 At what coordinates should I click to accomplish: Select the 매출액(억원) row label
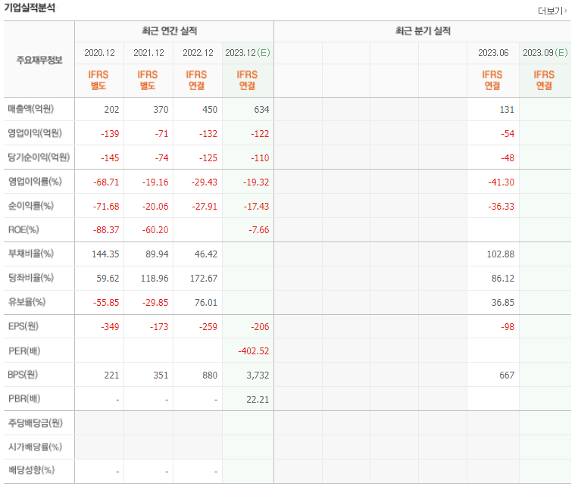(31, 109)
